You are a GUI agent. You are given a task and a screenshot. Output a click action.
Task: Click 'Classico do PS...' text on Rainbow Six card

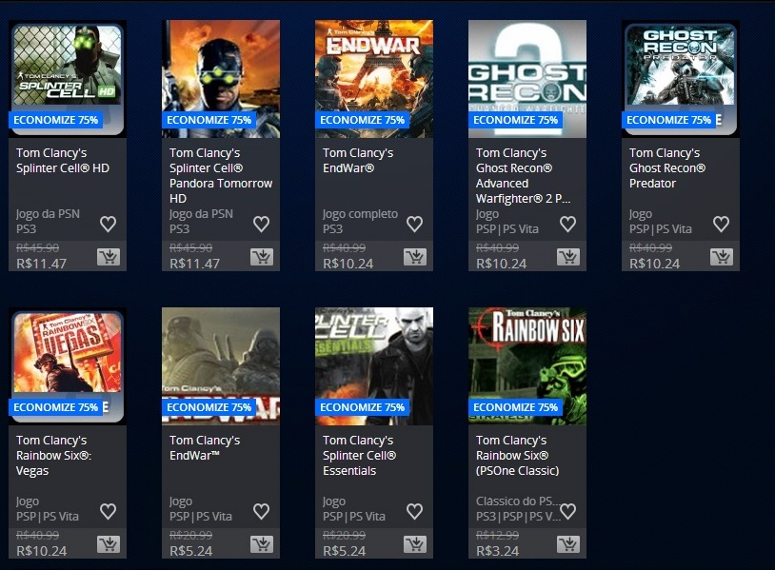[518, 501]
